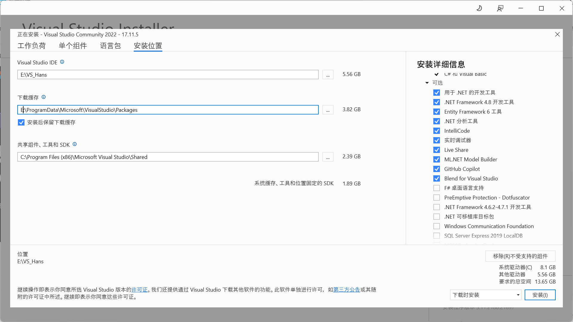Screen dimensions: 573x322
Task: Edit the shared components path field
Action: (x=168, y=157)
